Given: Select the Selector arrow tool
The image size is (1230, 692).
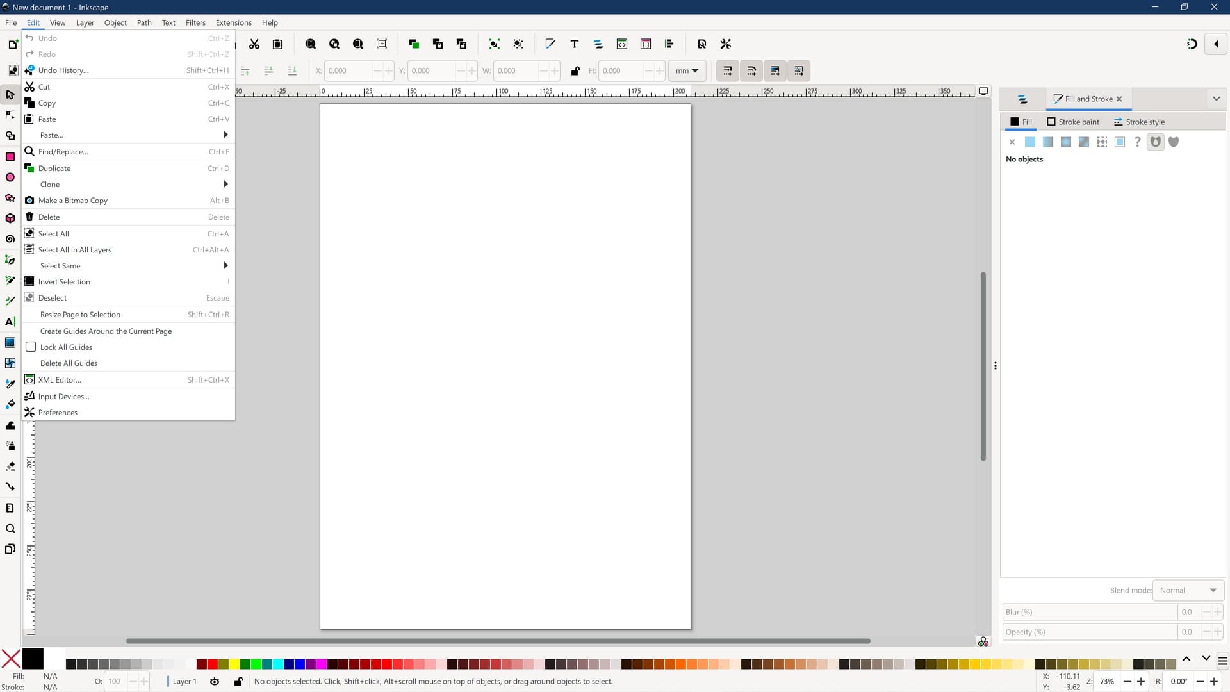Looking at the screenshot, I should point(10,95).
